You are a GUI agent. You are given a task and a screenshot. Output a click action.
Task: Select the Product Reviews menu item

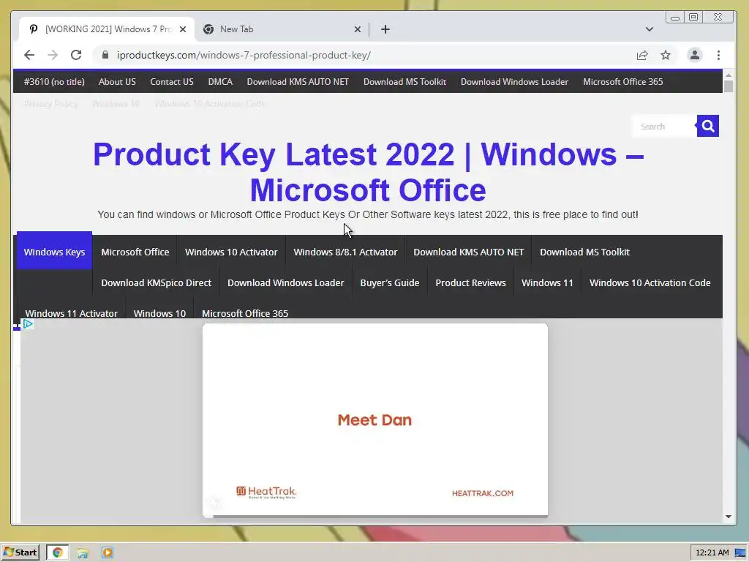(470, 282)
